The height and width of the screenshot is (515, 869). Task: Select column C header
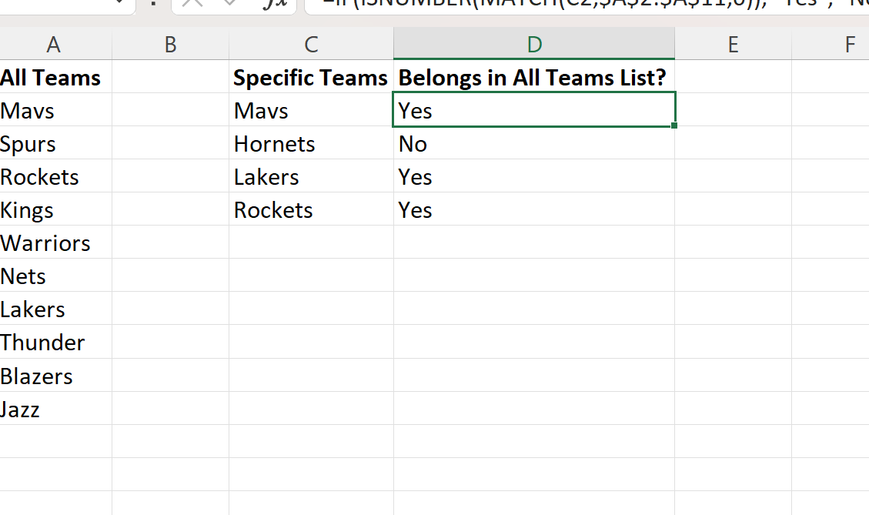[x=311, y=45]
